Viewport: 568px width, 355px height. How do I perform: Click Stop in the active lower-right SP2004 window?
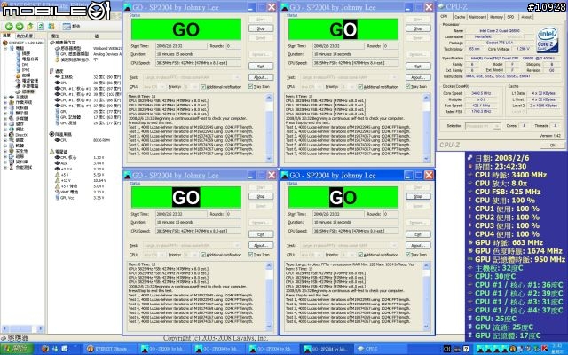point(418,196)
